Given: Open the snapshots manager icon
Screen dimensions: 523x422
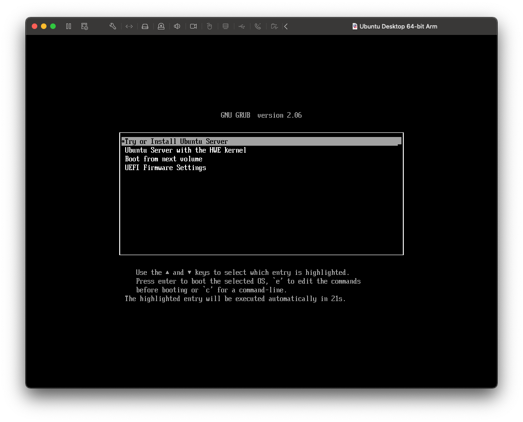Looking at the screenshot, I should pyautogui.click(x=85, y=26).
